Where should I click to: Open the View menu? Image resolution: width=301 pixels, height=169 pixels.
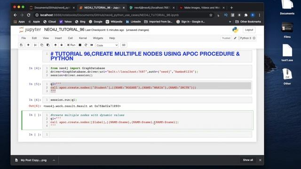click(x=46, y=38)
